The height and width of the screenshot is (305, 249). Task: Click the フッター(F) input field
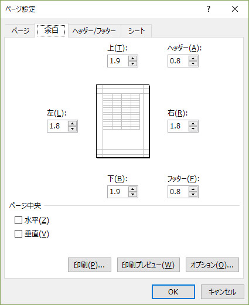(x=178, y=192)
